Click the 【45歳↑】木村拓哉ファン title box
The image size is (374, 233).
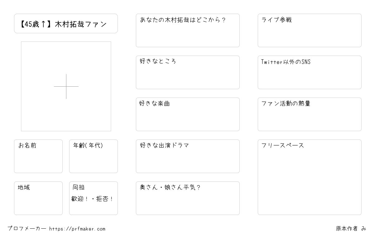tap(66, 23)
